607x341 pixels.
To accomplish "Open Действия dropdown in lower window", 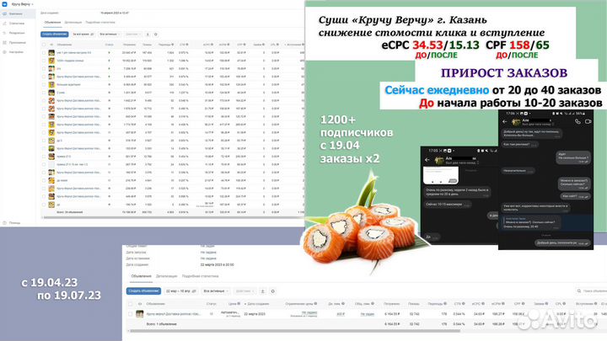I will pos(244,291).
